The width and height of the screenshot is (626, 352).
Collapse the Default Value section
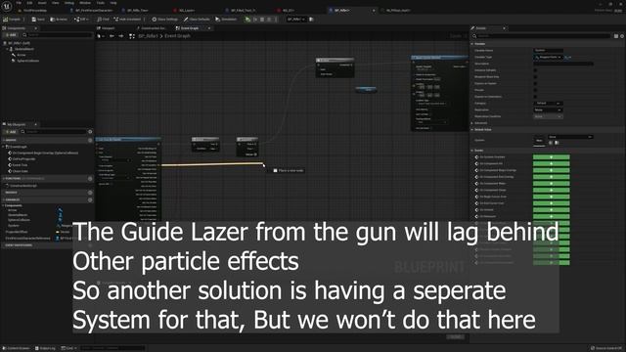(x=472, y=130)
